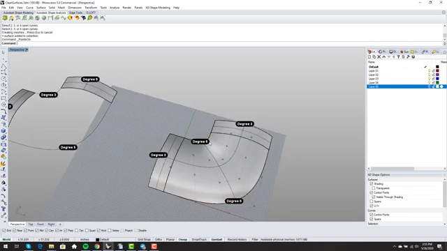Switch to Edge Tools toolbar tab
Screen dimensions: 447x251
tap(75, 13)
